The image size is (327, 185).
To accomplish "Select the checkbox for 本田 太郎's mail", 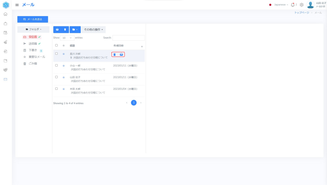I will (57, 89).
